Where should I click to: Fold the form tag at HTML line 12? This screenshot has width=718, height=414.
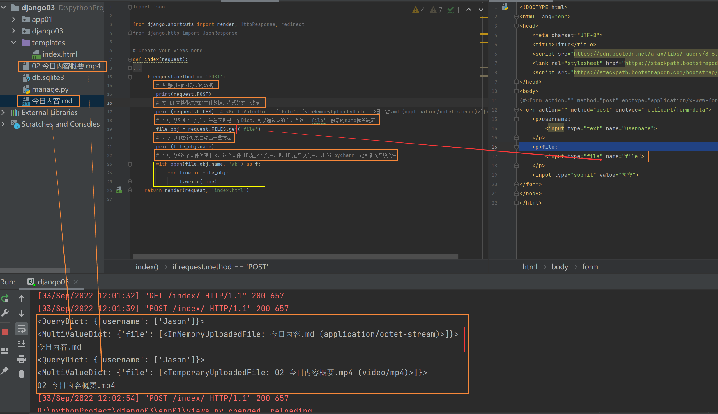[x=516, y=110]
